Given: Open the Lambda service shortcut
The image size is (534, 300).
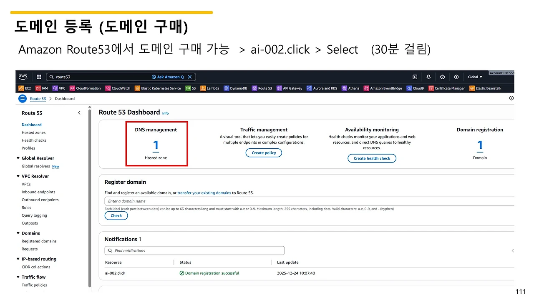Looking at the screenshot, I should 210,88.
